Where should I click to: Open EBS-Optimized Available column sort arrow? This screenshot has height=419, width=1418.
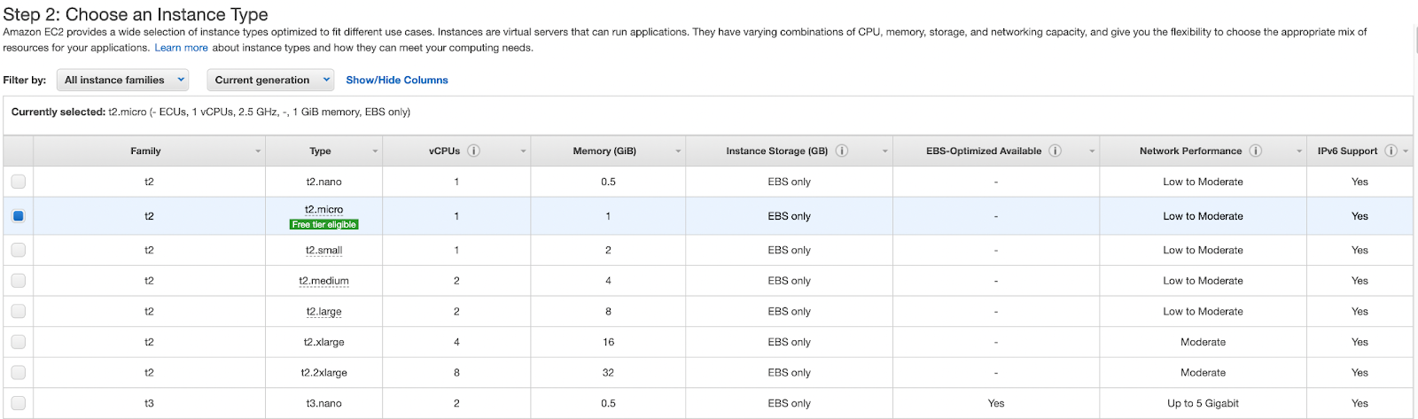pos(1092,151)
